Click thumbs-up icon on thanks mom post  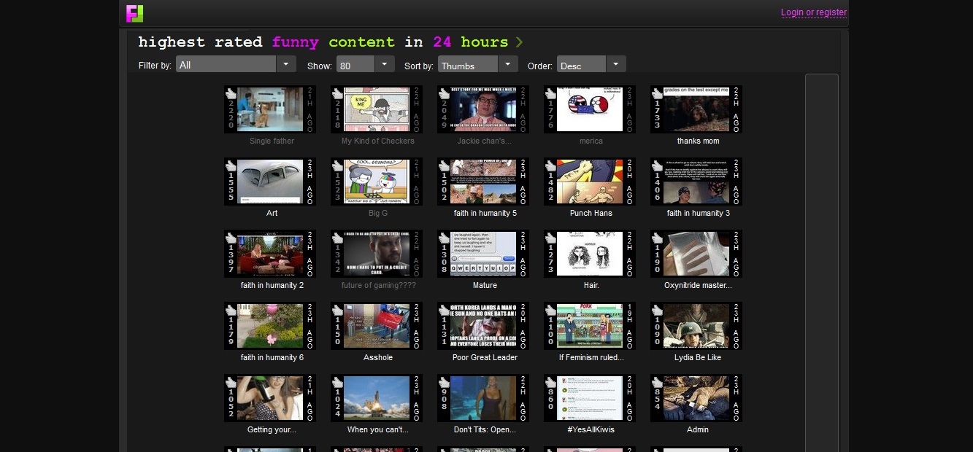658,93
